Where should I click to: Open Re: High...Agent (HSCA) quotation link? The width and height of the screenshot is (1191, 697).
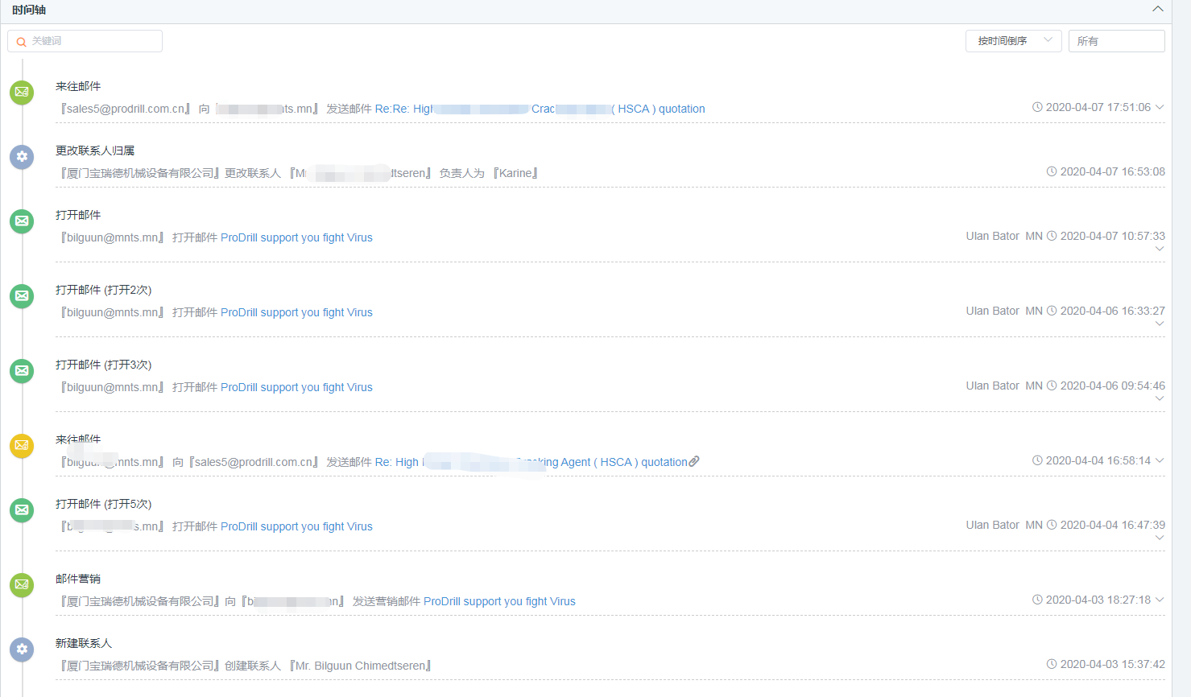(531, 462)
